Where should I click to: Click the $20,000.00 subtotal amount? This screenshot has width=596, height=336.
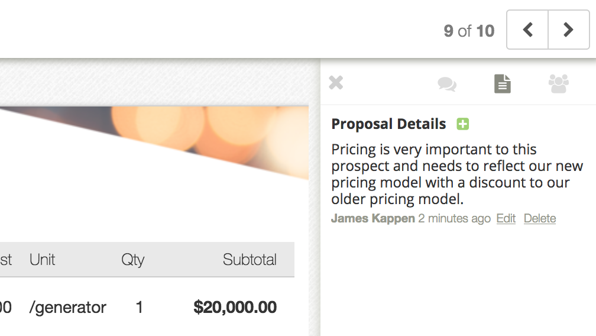point(235,307)
